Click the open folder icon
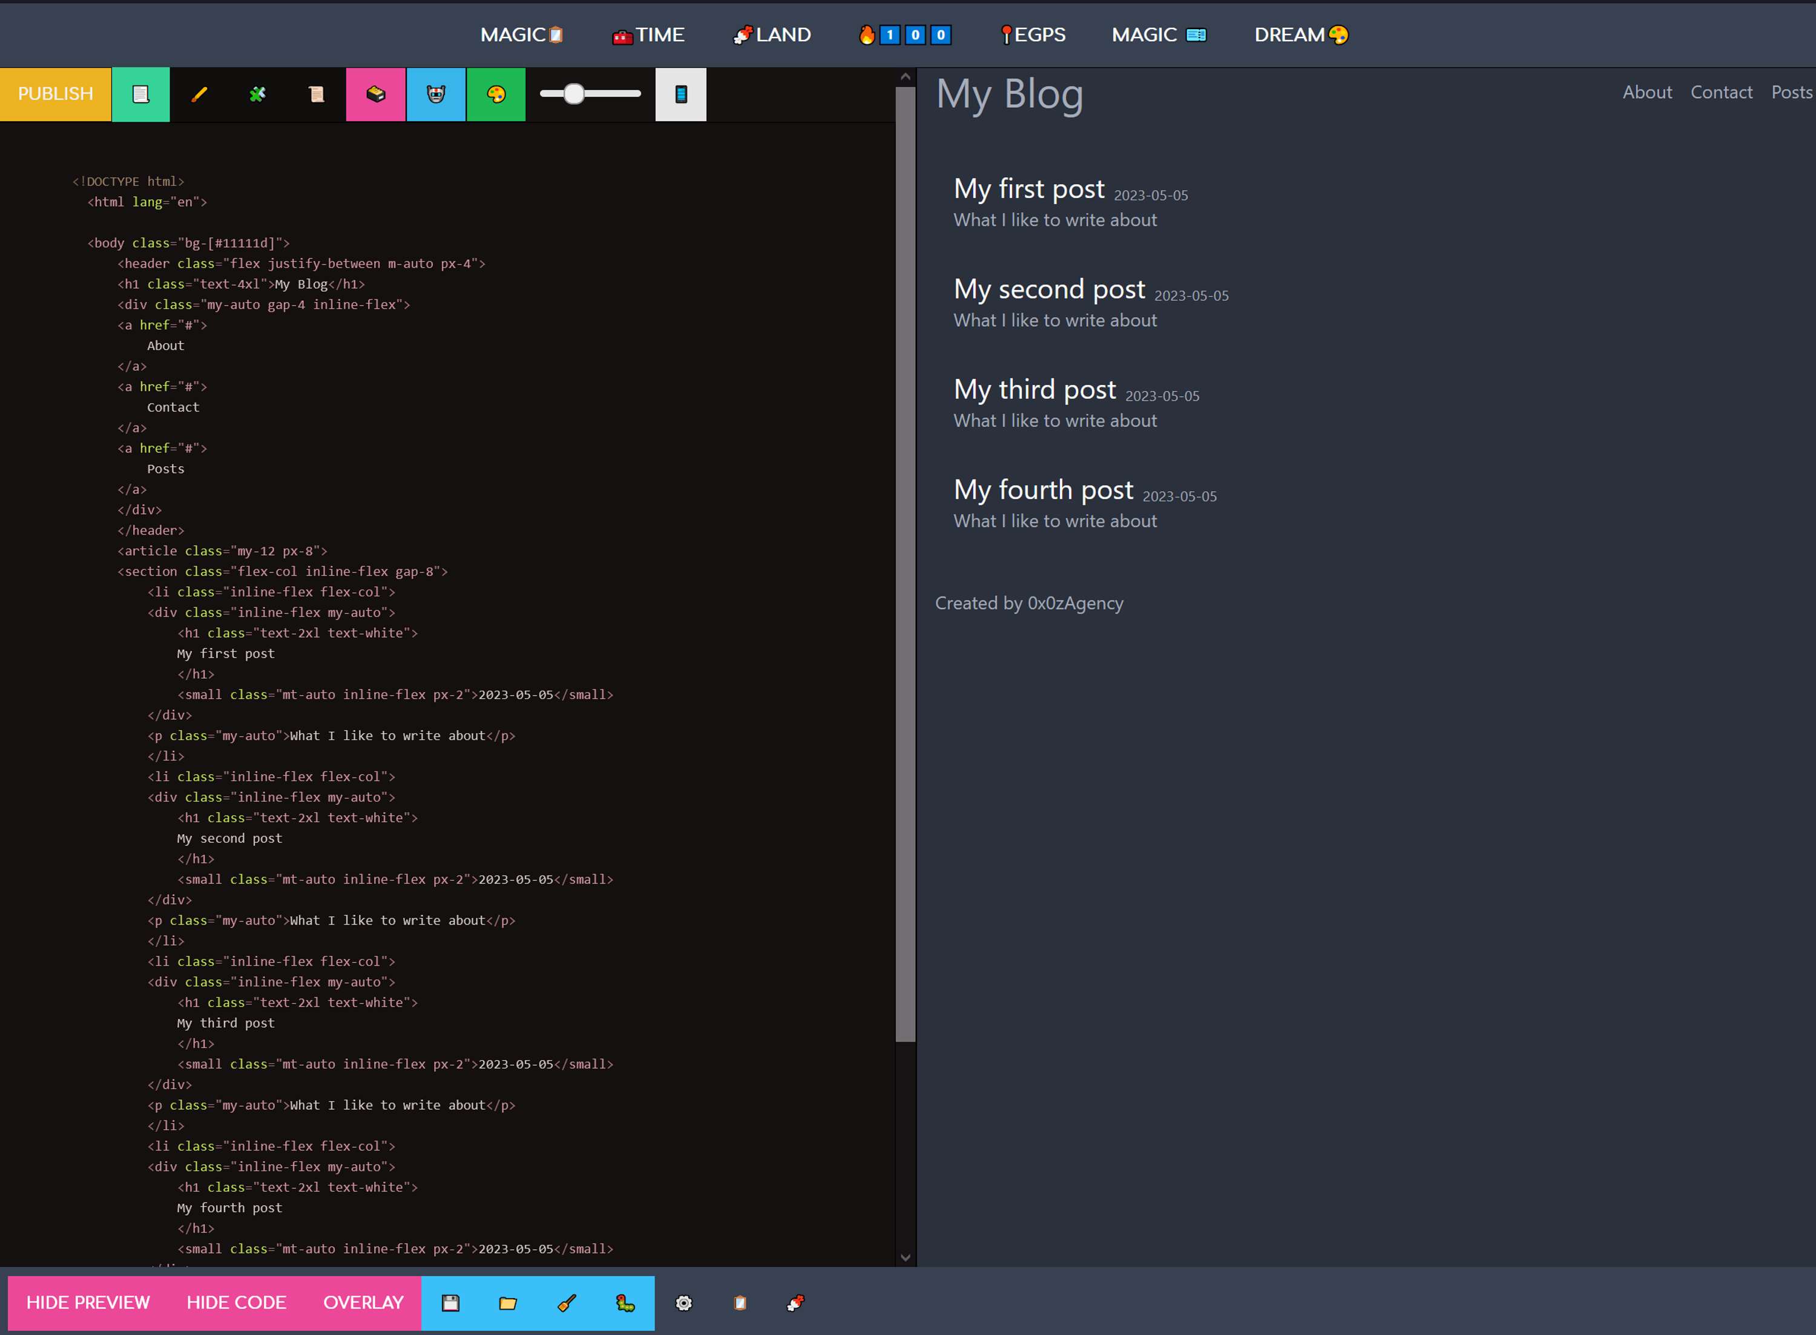Screen dimensions: 1816x1335 click(x=508, y=1303)
